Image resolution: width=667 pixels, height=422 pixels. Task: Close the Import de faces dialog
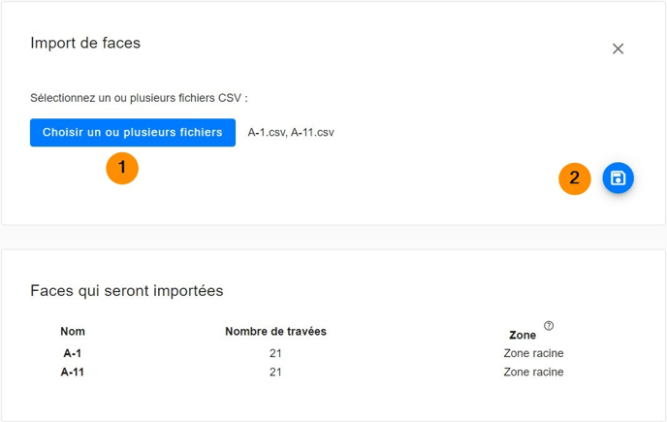618,49
